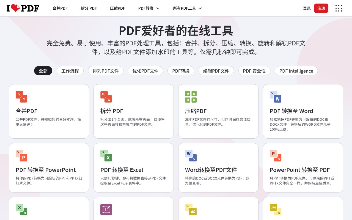The image size is (352, 220).
Task: Open the PowerPoint 转换至 PDF card title
Action: [300, 170]
